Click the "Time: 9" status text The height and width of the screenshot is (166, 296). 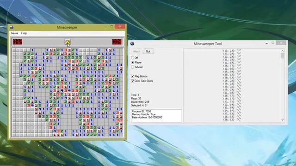pos(135,95)
